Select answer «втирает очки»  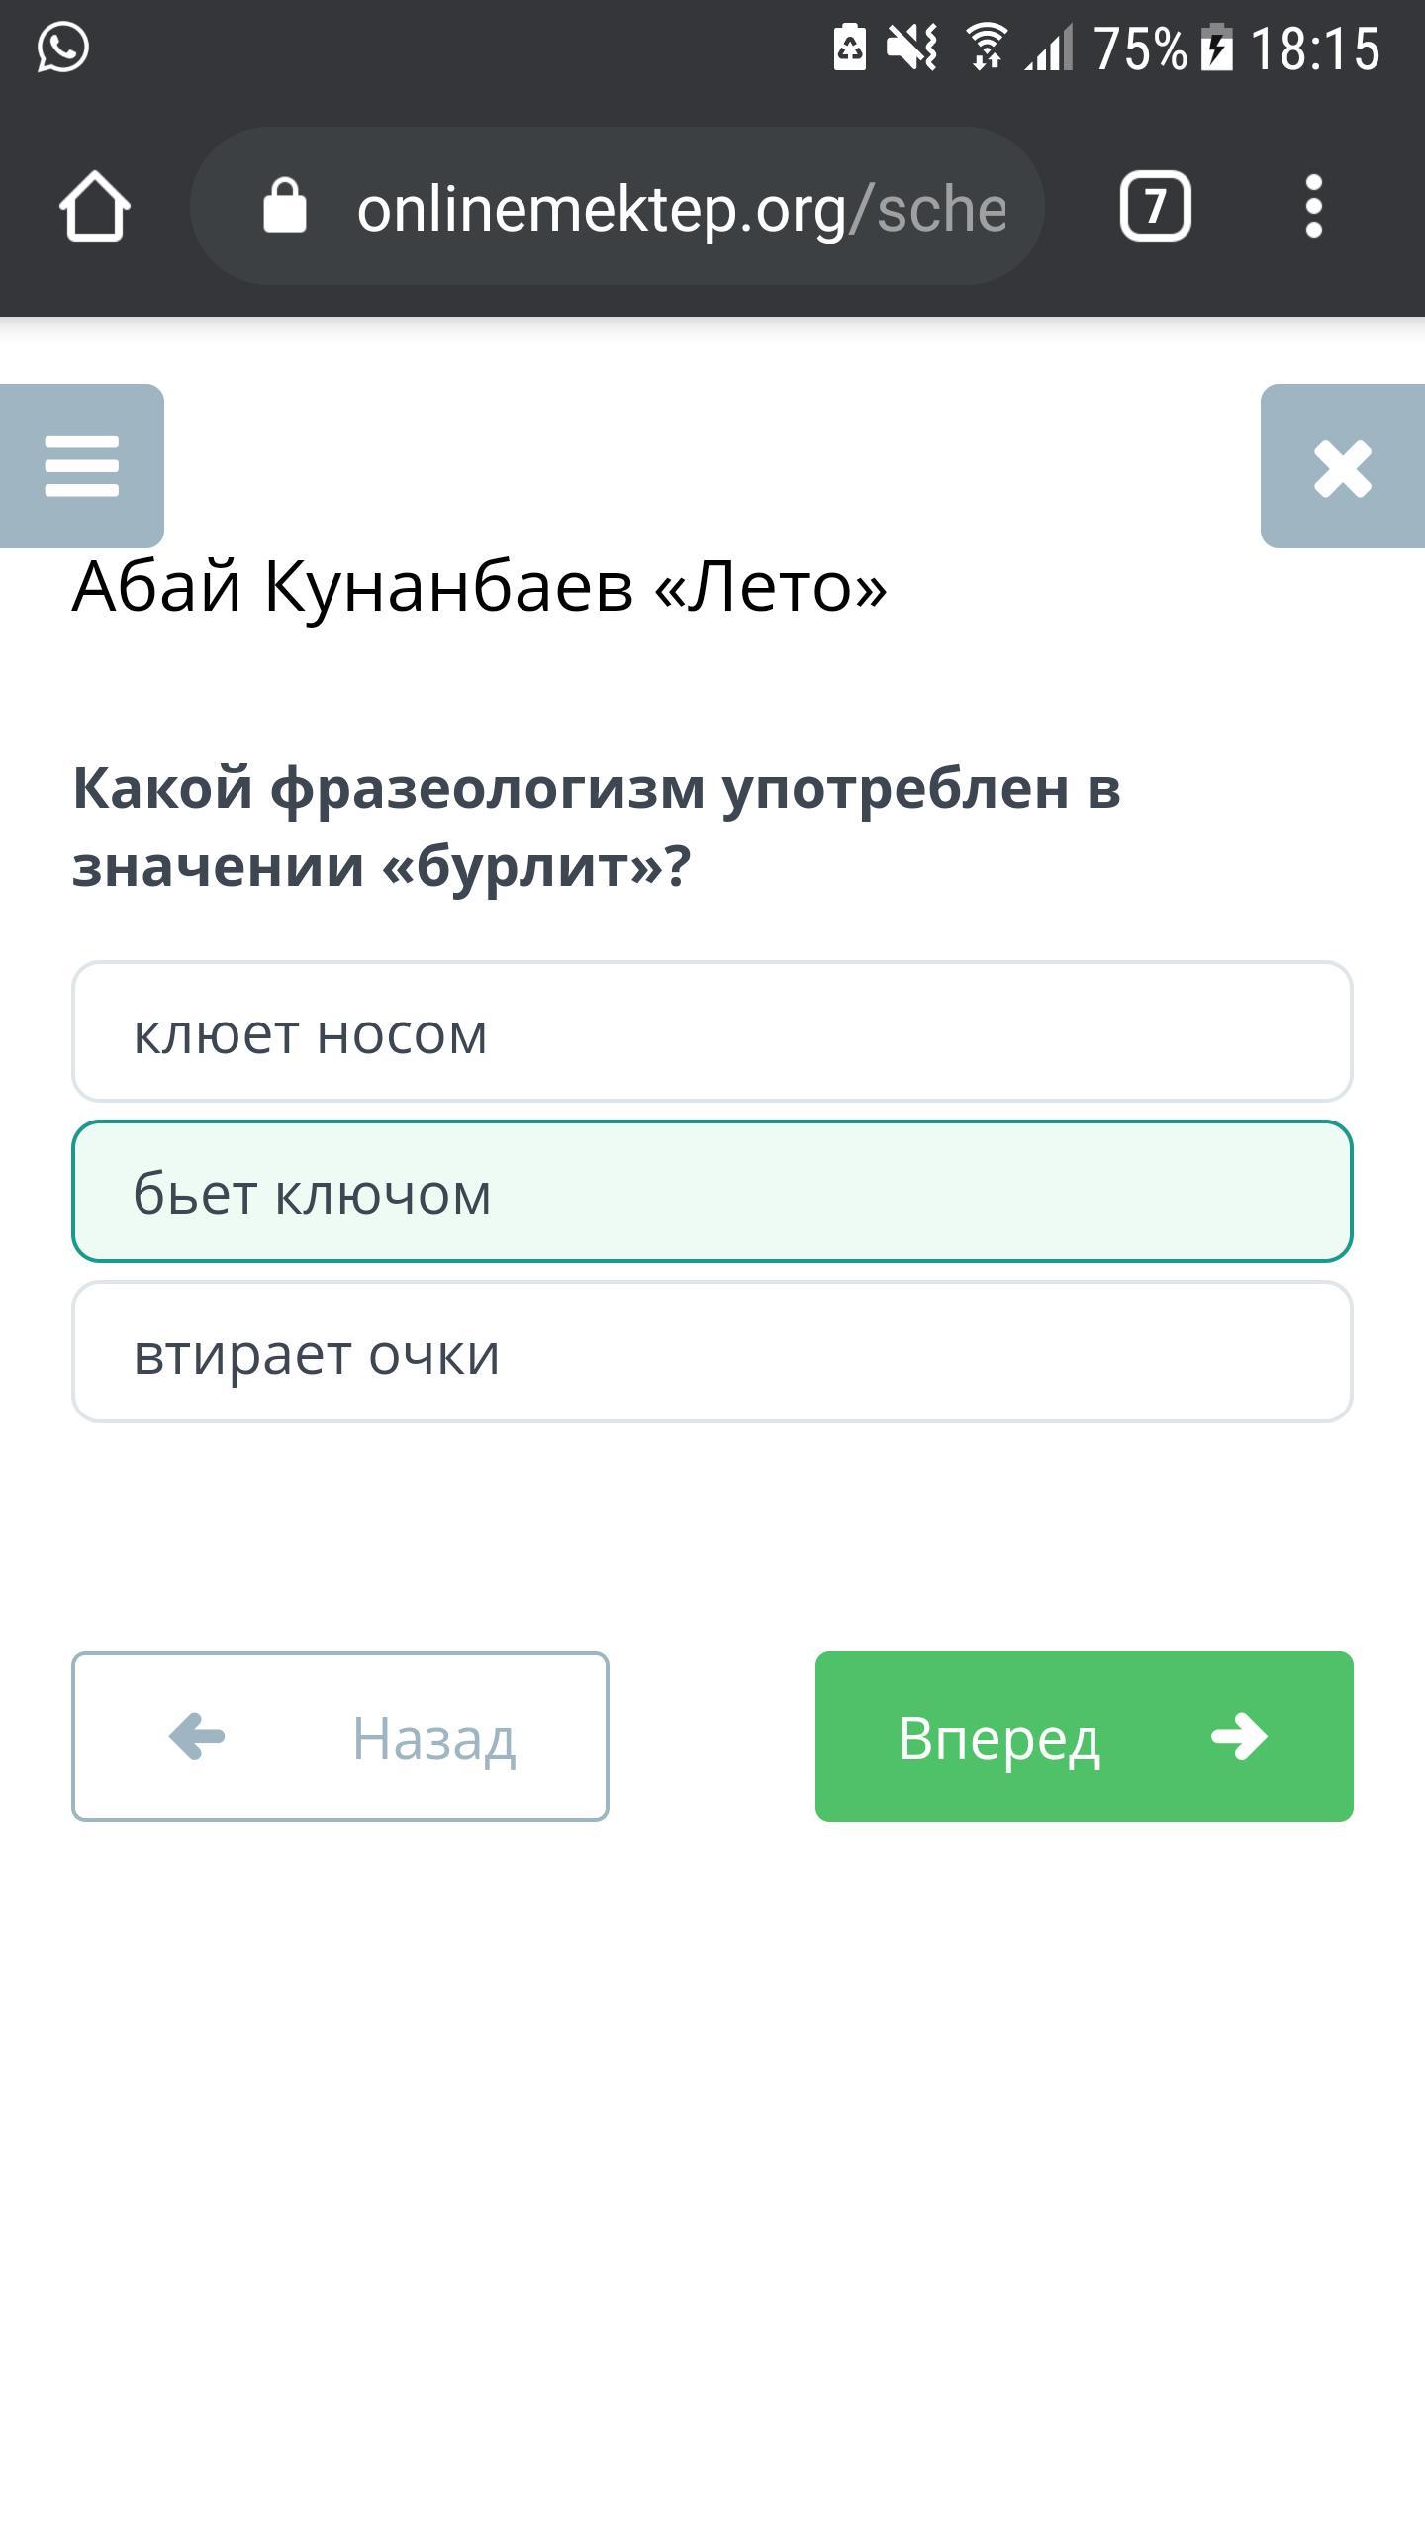712,1352
